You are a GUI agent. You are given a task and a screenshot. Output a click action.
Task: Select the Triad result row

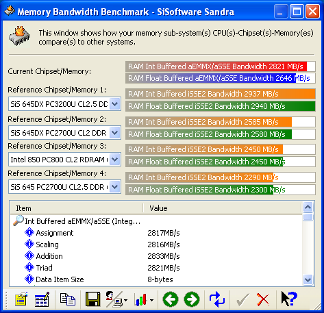pos(156,268)
